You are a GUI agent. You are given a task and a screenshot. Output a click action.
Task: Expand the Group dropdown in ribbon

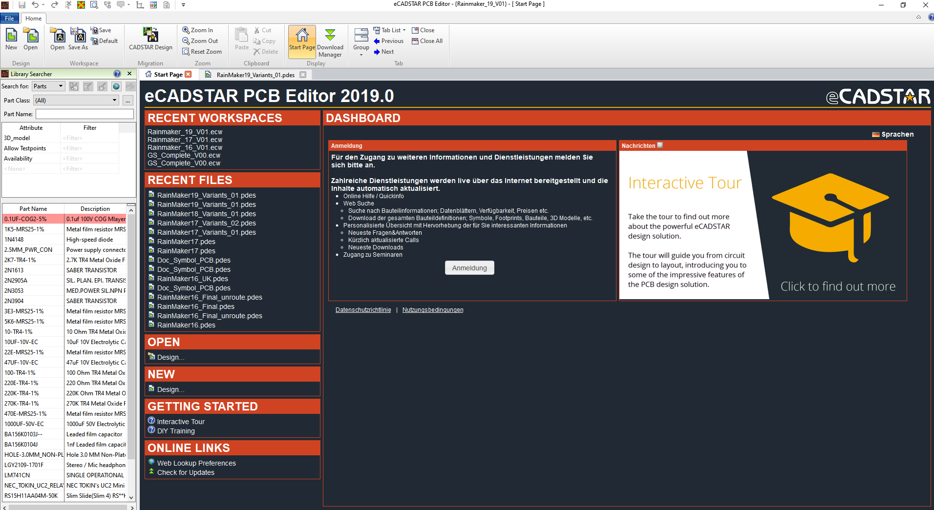point(361,55)
